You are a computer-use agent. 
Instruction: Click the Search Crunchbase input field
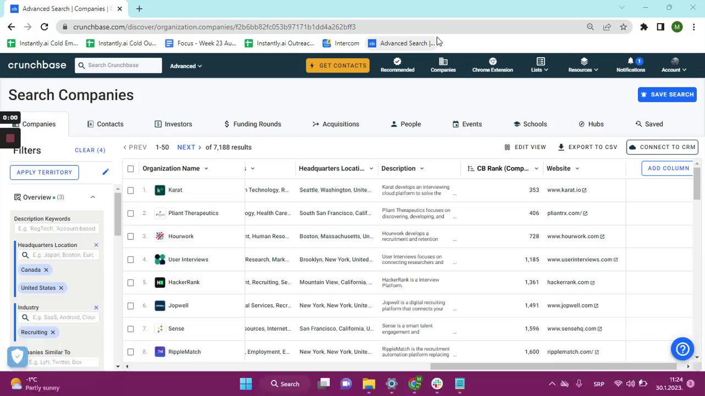click(x=118, y=65)
